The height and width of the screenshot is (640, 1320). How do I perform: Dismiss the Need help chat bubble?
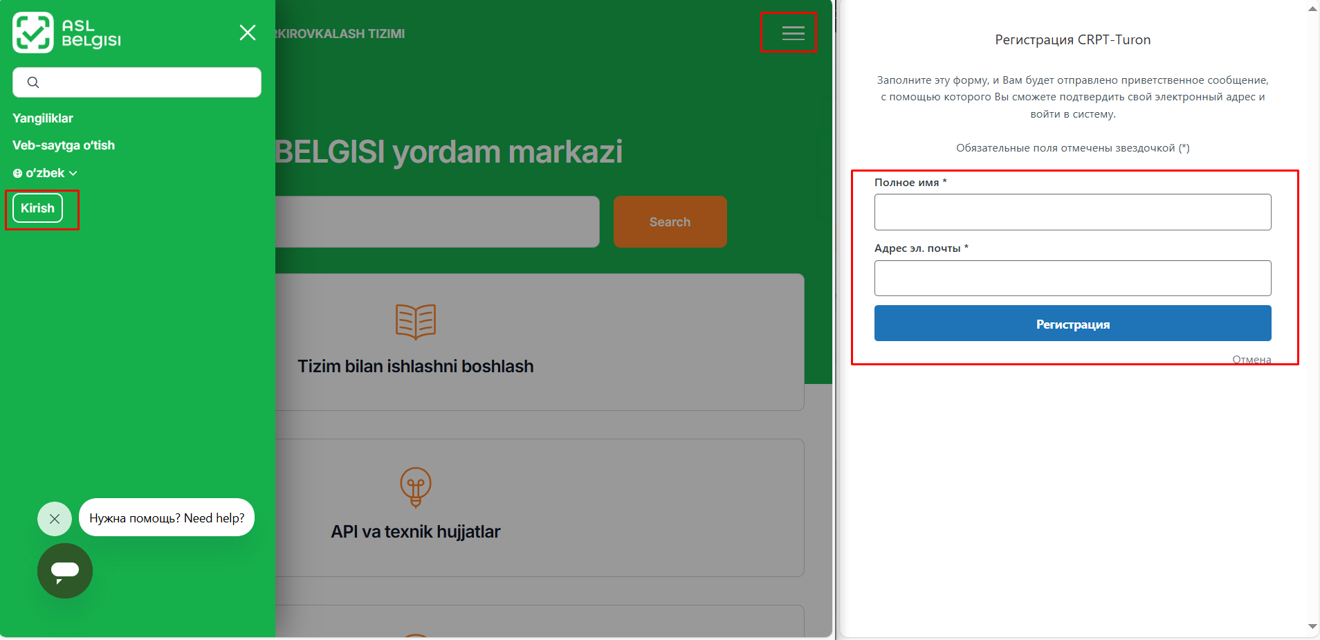[x=55, y=519]
